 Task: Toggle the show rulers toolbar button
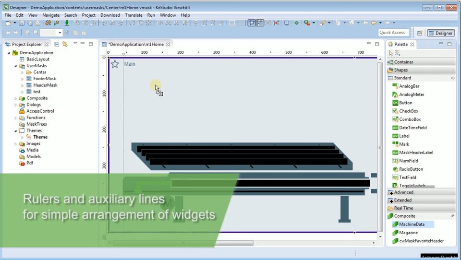click(x=252, y=23)
